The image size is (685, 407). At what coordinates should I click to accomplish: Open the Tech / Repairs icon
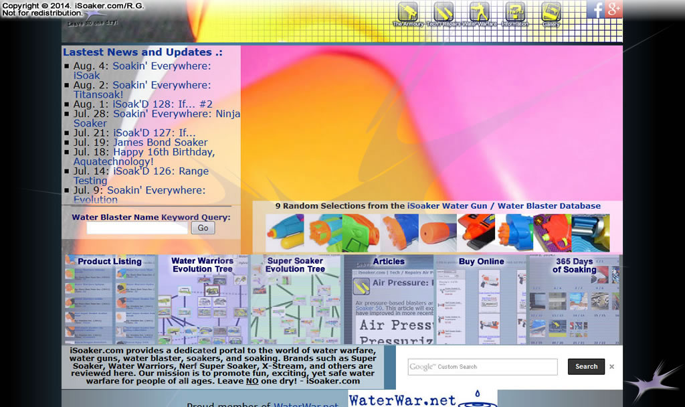[443, 14]
